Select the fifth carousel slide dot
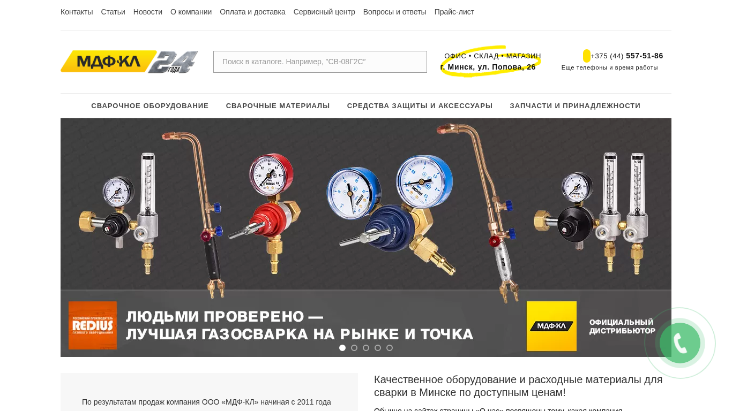This screenshot has height=411, width=732. (390, 348)
